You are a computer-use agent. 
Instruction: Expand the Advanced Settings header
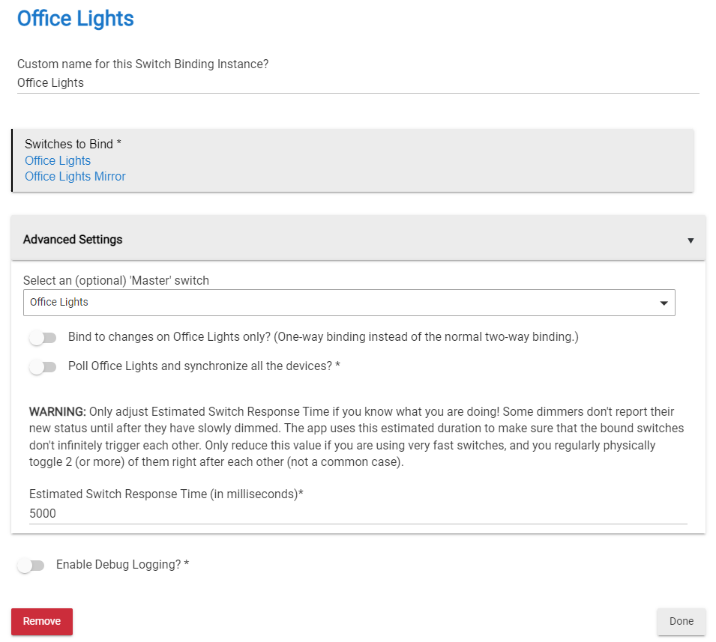(358, 238)
